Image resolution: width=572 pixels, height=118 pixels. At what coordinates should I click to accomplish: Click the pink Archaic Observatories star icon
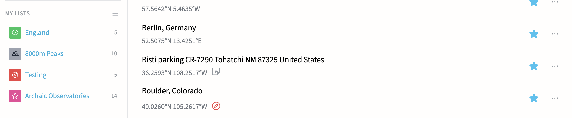pos(15,96)
